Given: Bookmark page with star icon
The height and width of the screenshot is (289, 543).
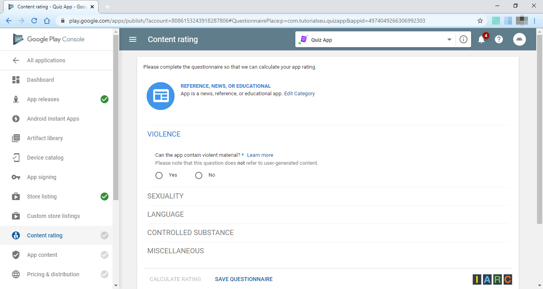Looking at the screenshot, I should click(480, 21).
